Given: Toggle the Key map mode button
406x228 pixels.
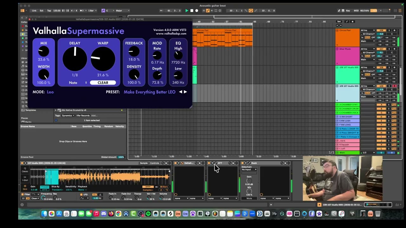Looking at the screenshot, I should tap(348, 10).
